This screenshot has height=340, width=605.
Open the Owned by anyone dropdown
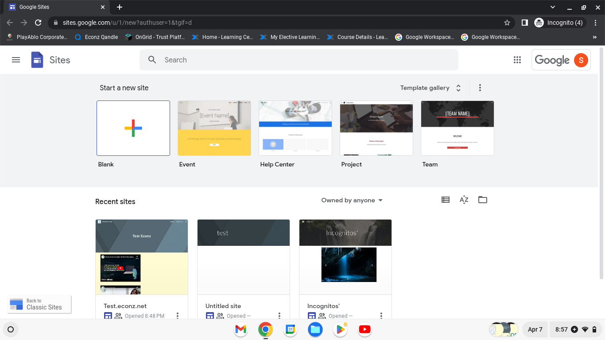(x=352, y=200)
